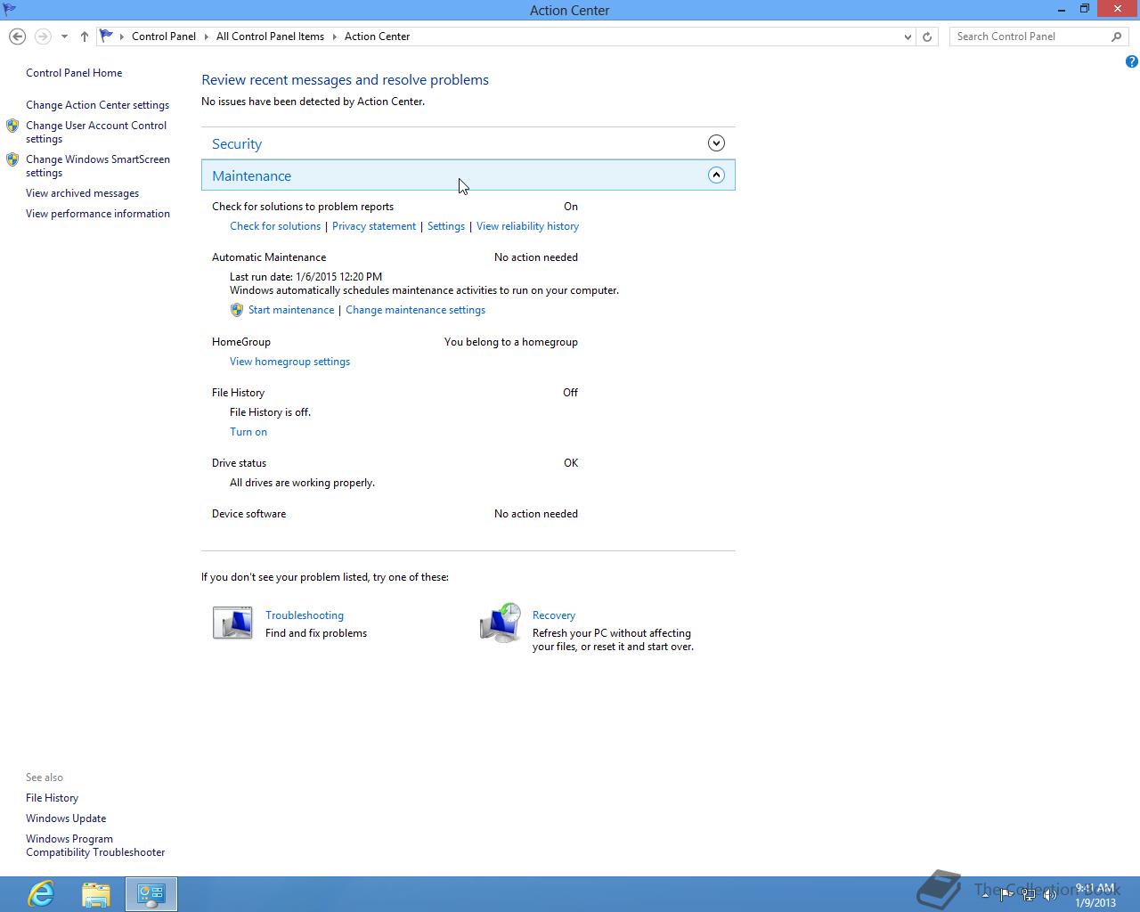
Task: Open Change User Account Control settings
Action: click(96, 132)
